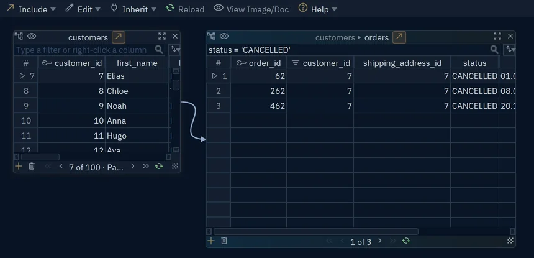Image resolution: width=534 pixels, height=258 pixels.
Task: Click View Image/Doc in toolbar
Action: [x=251, y=9]
